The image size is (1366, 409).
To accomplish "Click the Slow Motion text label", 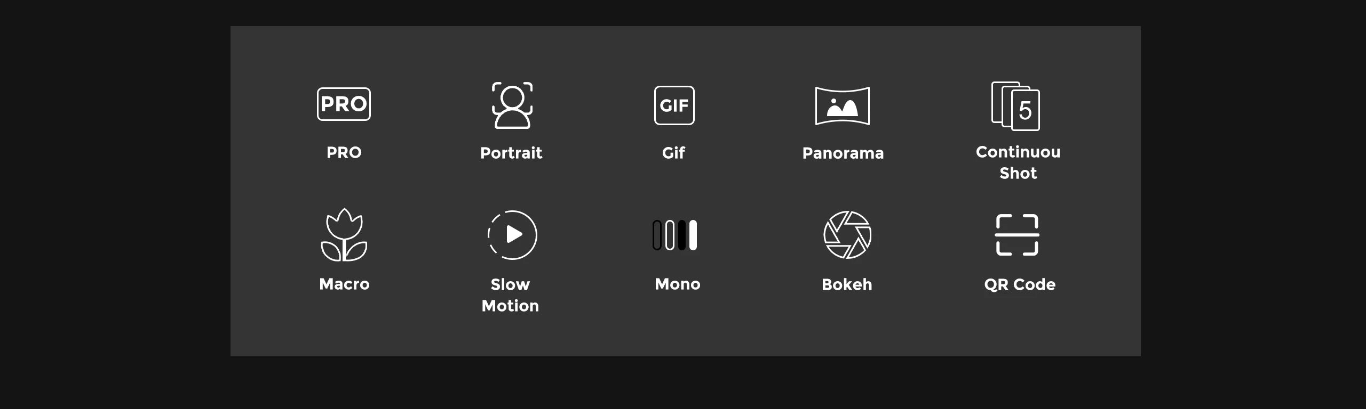I will [x=510, y=295].
